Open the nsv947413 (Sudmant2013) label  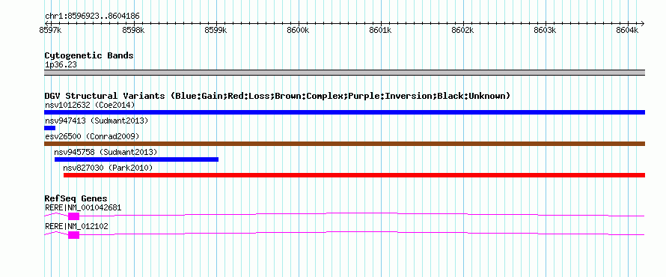click(97, 121)
